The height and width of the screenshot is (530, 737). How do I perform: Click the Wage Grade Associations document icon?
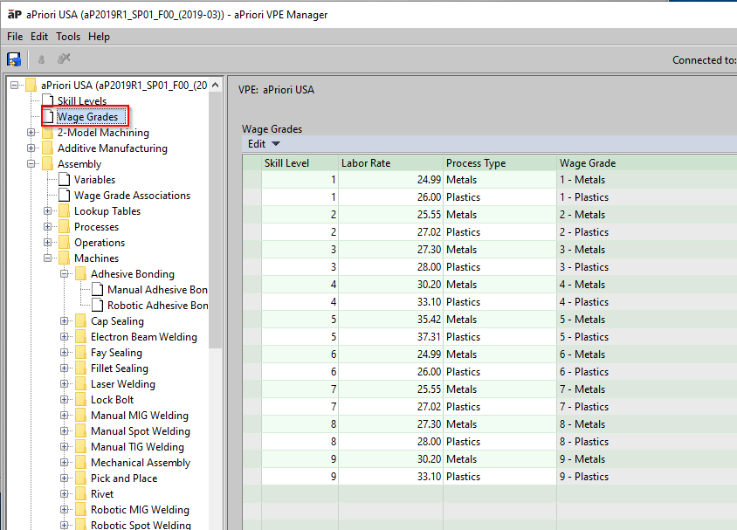[x=64, y=196]
